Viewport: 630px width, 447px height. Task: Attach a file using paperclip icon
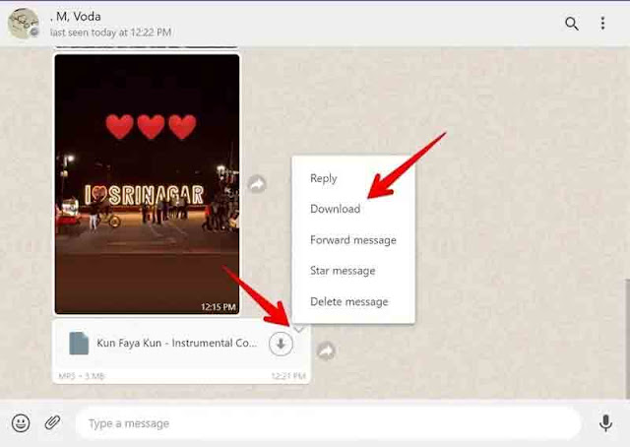(52, 423)
